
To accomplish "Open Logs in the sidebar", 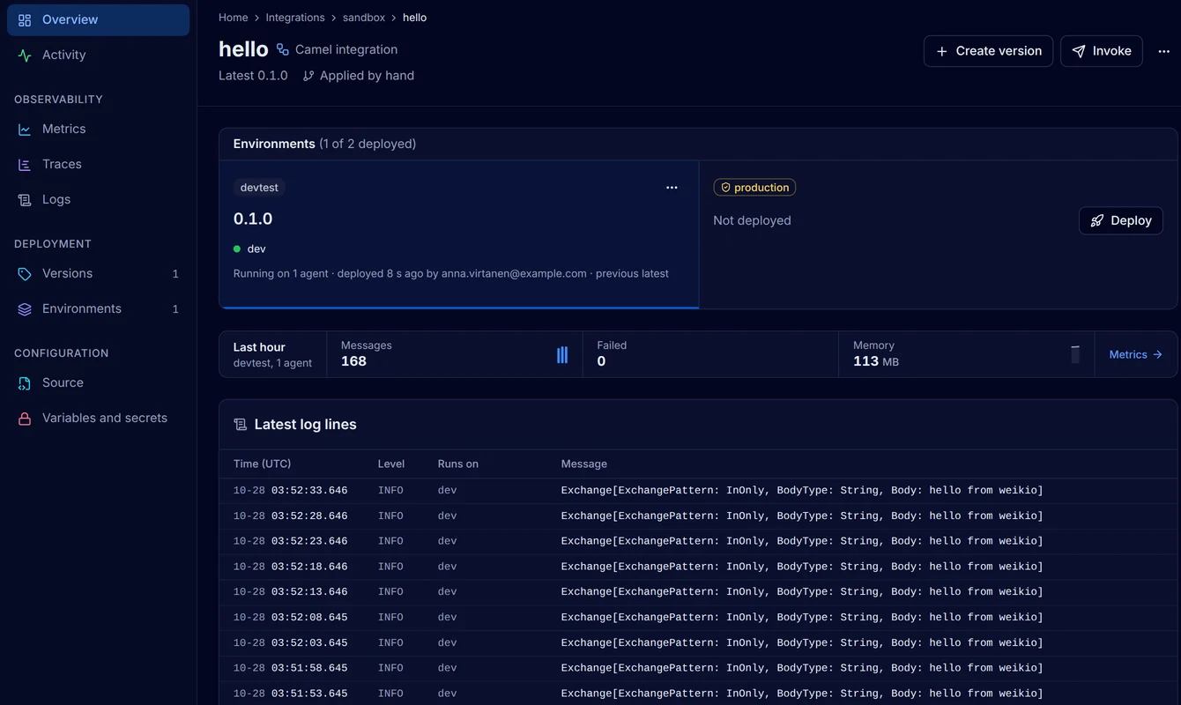I will pyautogui.click(x=98, y=199).
